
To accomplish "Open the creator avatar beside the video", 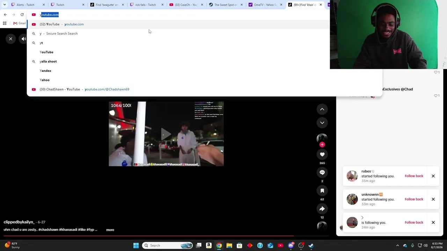I will 322,138.
